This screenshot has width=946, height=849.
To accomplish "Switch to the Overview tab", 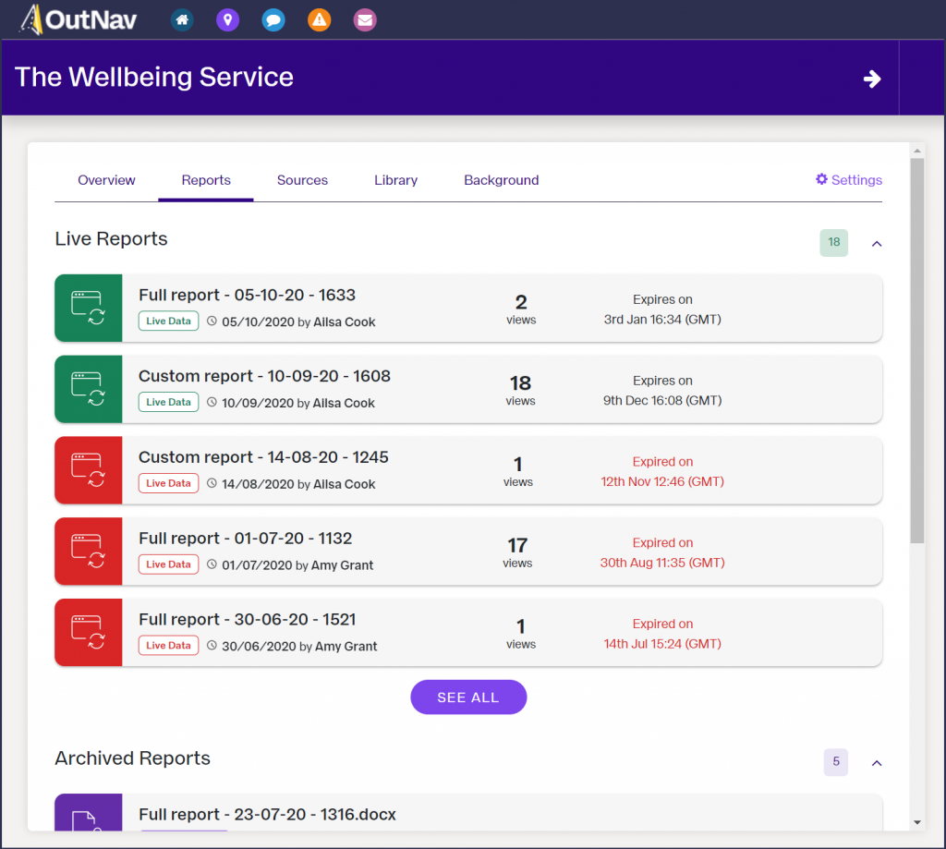I will pyautogui.click(x=106, y=180).
